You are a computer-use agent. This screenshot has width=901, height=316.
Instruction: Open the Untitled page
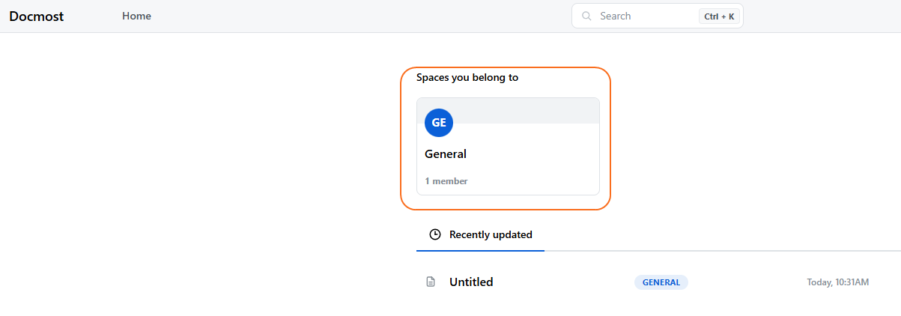[471, 282]
